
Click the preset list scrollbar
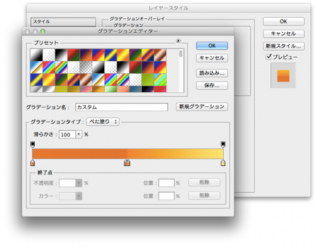181,71
